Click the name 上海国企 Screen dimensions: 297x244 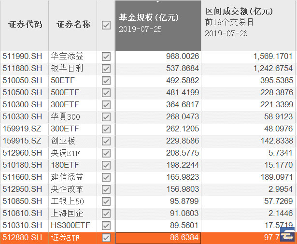click(x=67, y=213)
